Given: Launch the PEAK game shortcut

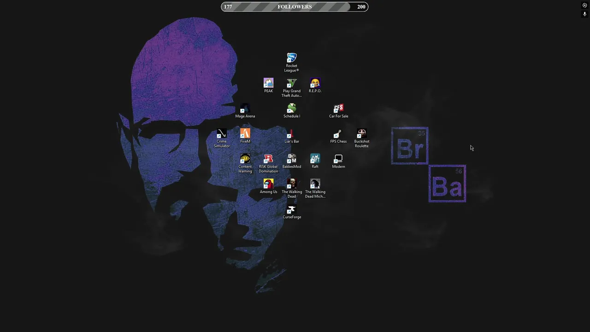Looking at the screenshot, I should [x=268, y=85].
